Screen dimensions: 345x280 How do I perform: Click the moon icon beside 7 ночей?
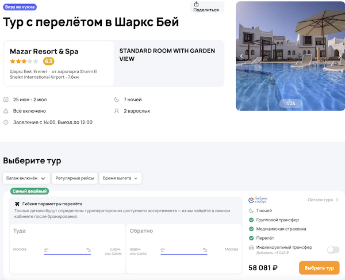pyautogui.click(x=117, y=99)
